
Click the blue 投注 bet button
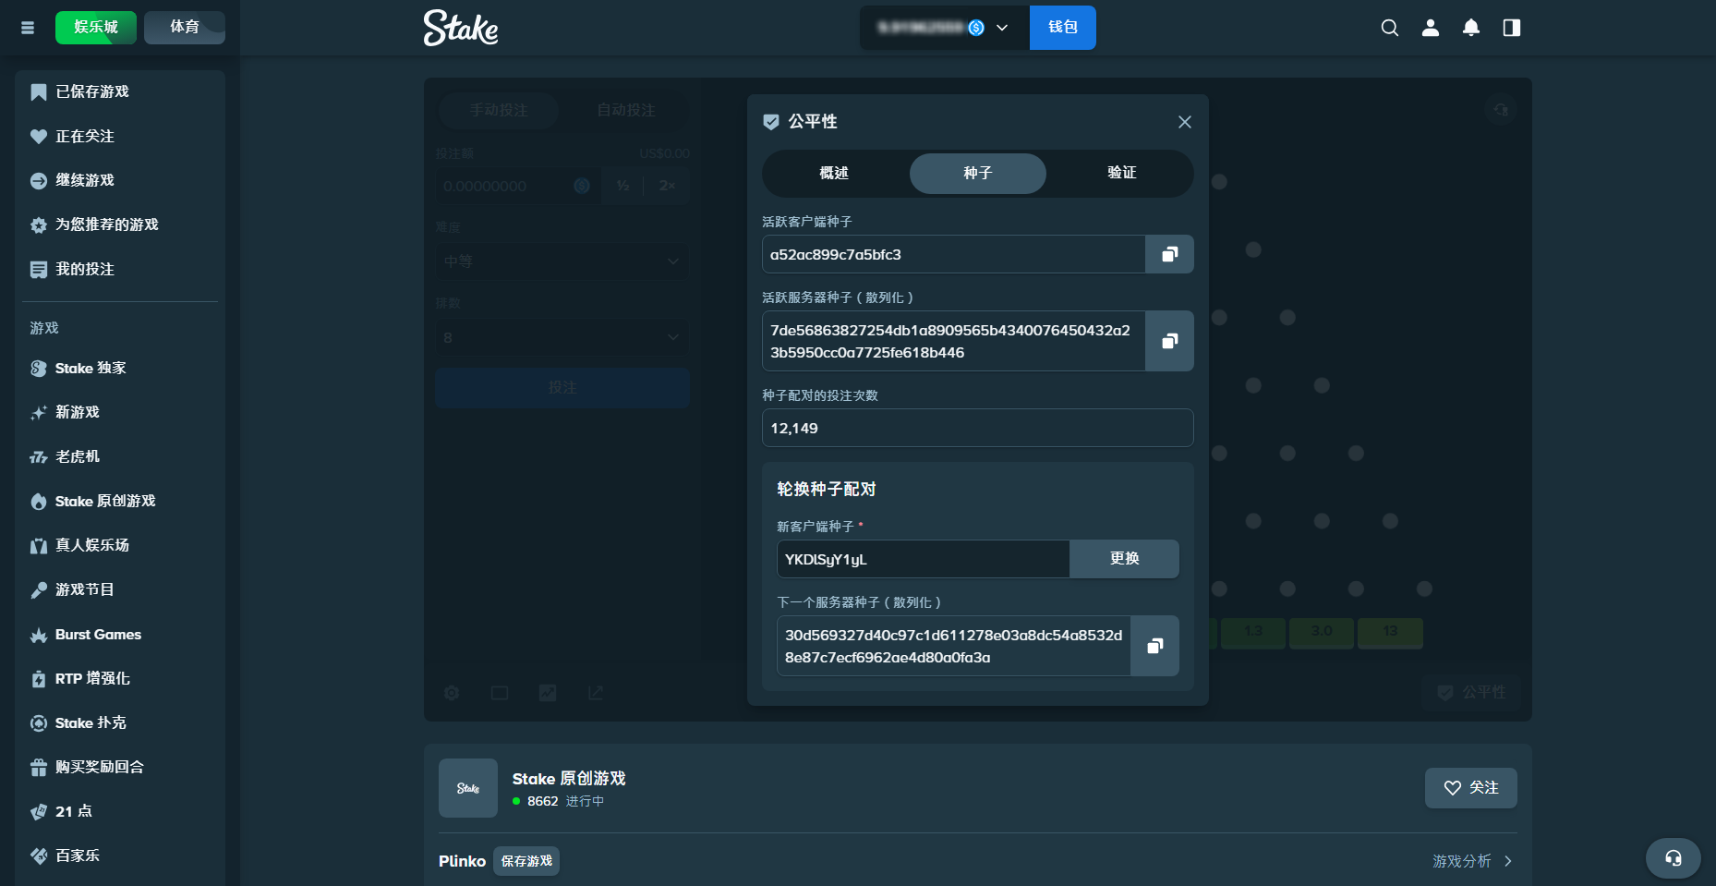point(562,388)
